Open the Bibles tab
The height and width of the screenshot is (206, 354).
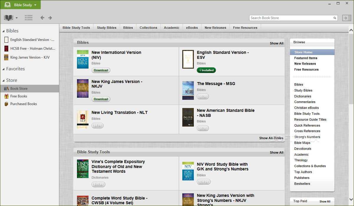(x=128, y=28)
